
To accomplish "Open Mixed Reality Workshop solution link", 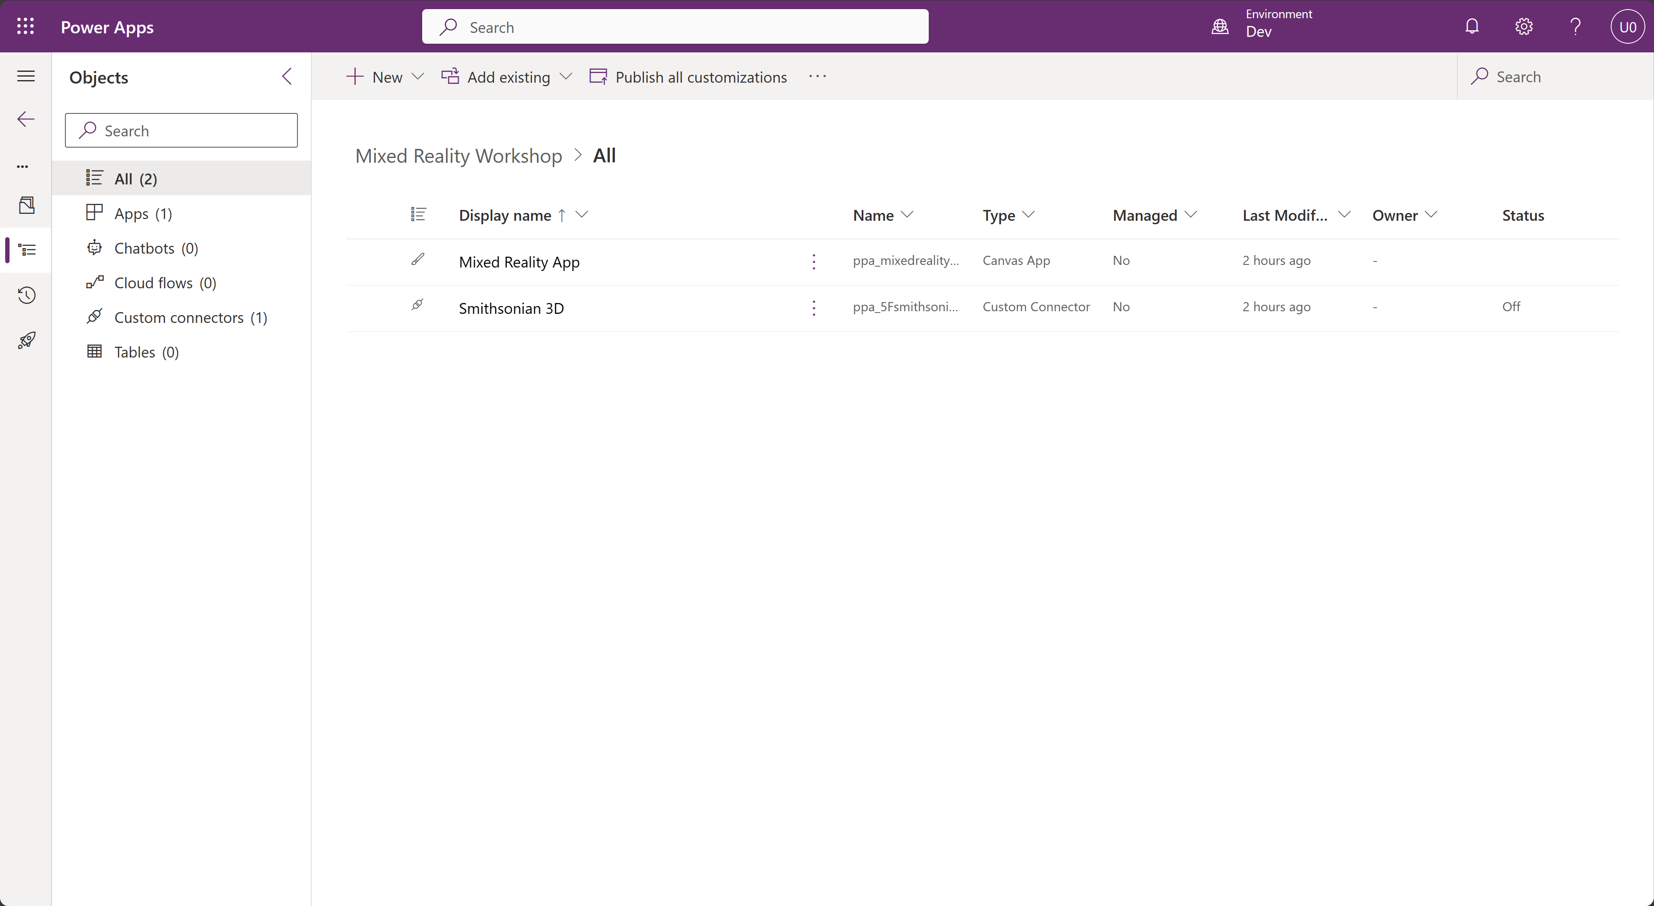I will (x=459, y=155).
